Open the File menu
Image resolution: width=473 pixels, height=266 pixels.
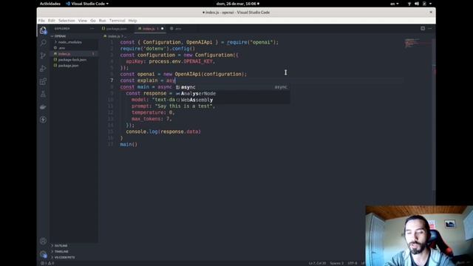click(x=41, y=21)
